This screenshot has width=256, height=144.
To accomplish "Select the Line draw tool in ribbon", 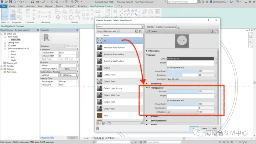I will (x=121, y=11).
